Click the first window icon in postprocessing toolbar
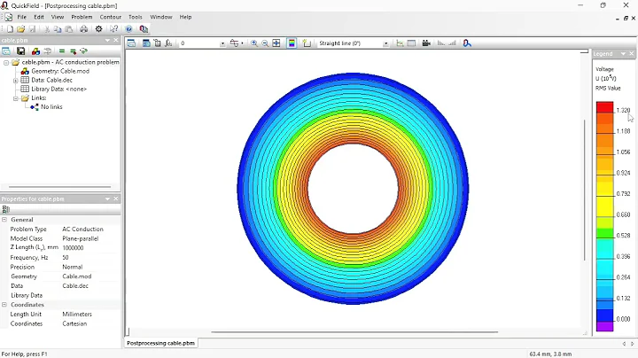The width and height of the screenshot is (638, 358). tap(131, 43)
